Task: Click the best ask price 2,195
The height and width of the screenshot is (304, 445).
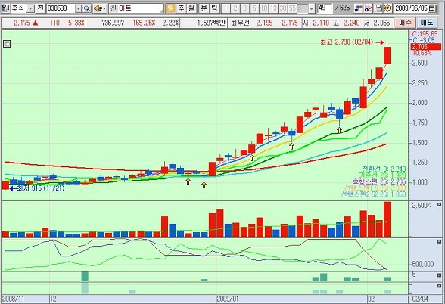Action: tap(264, 23)
